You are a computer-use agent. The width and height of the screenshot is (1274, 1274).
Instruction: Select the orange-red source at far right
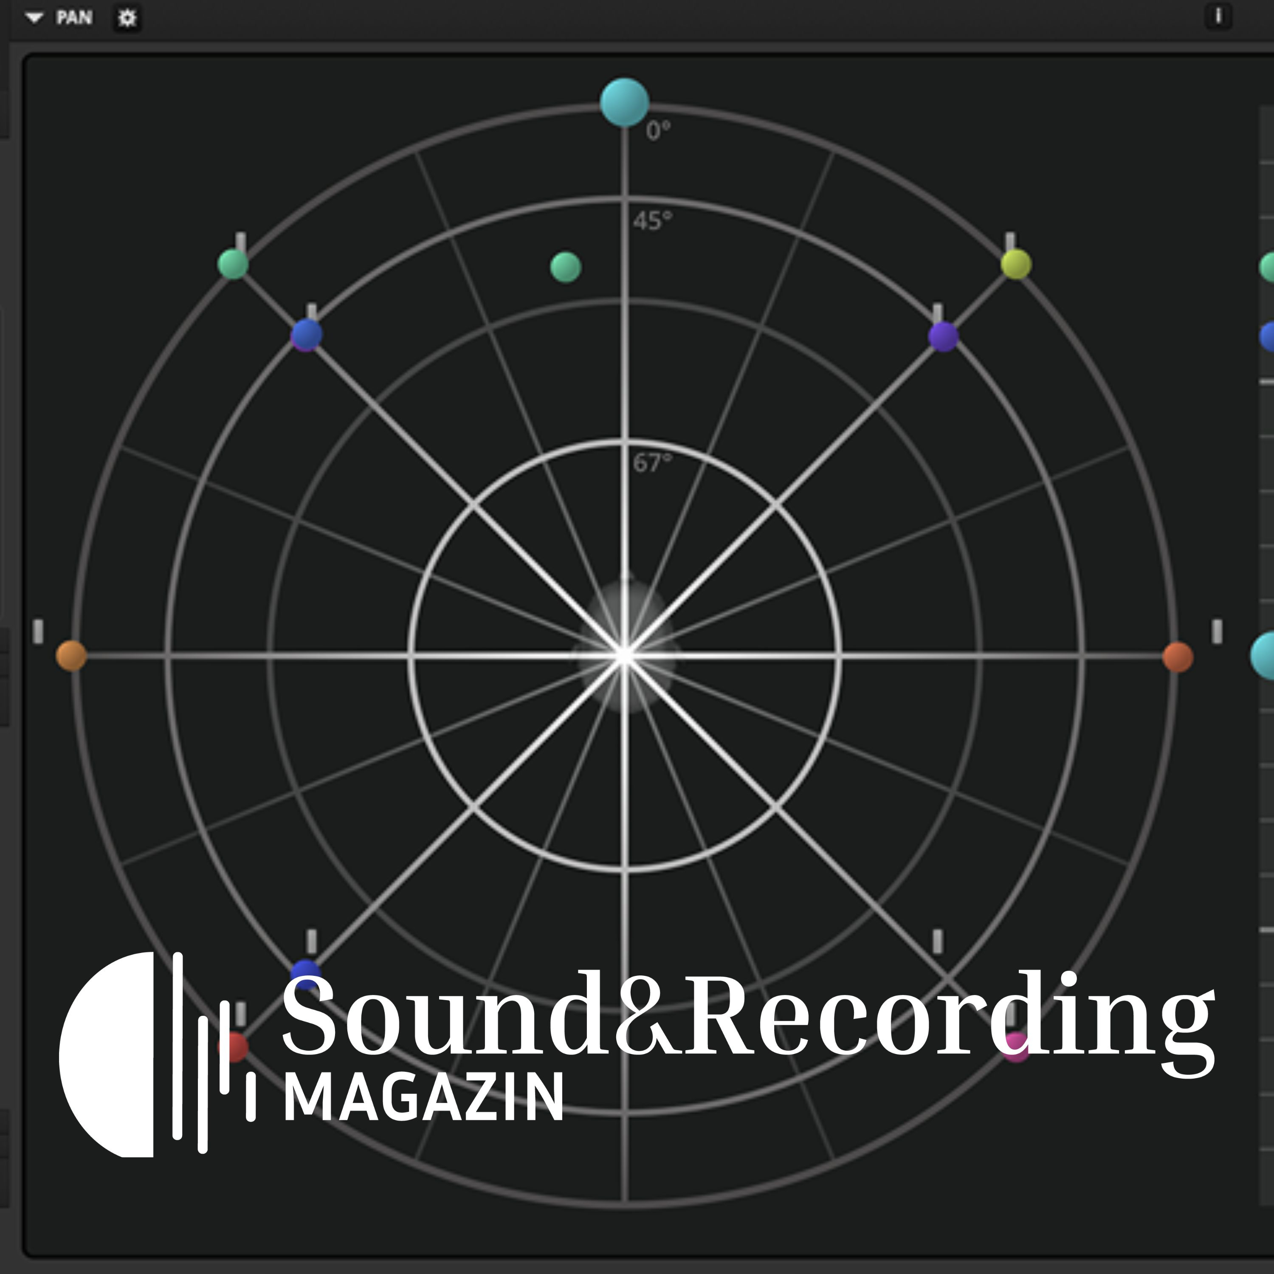(x=1178, y=657)
